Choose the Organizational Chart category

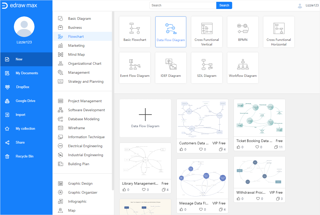[x=84, y=63]
